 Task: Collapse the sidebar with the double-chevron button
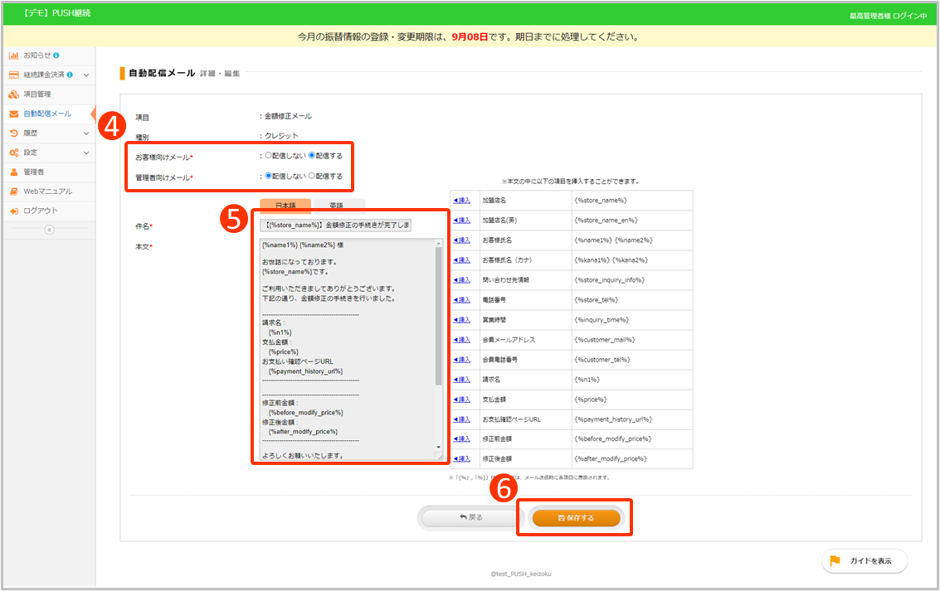point(49,230)
